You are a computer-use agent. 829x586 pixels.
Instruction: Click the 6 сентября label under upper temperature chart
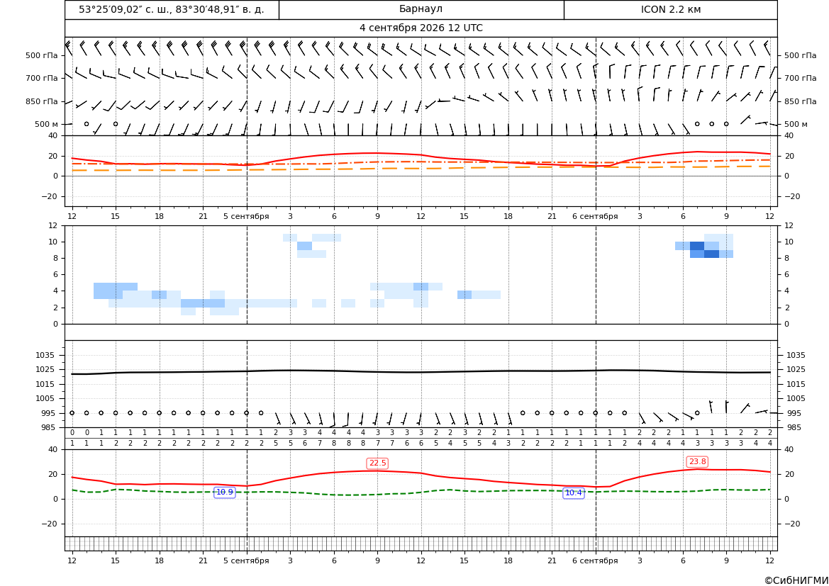(595, 216)
